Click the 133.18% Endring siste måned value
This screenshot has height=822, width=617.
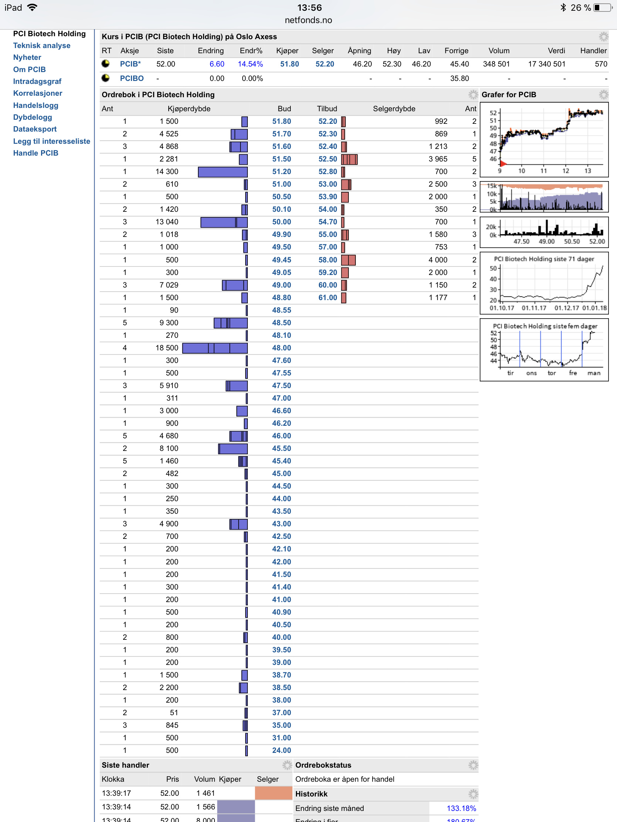(x=461, y=808)
